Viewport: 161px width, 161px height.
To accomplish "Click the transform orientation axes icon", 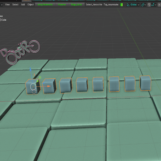I will (128, 5).
